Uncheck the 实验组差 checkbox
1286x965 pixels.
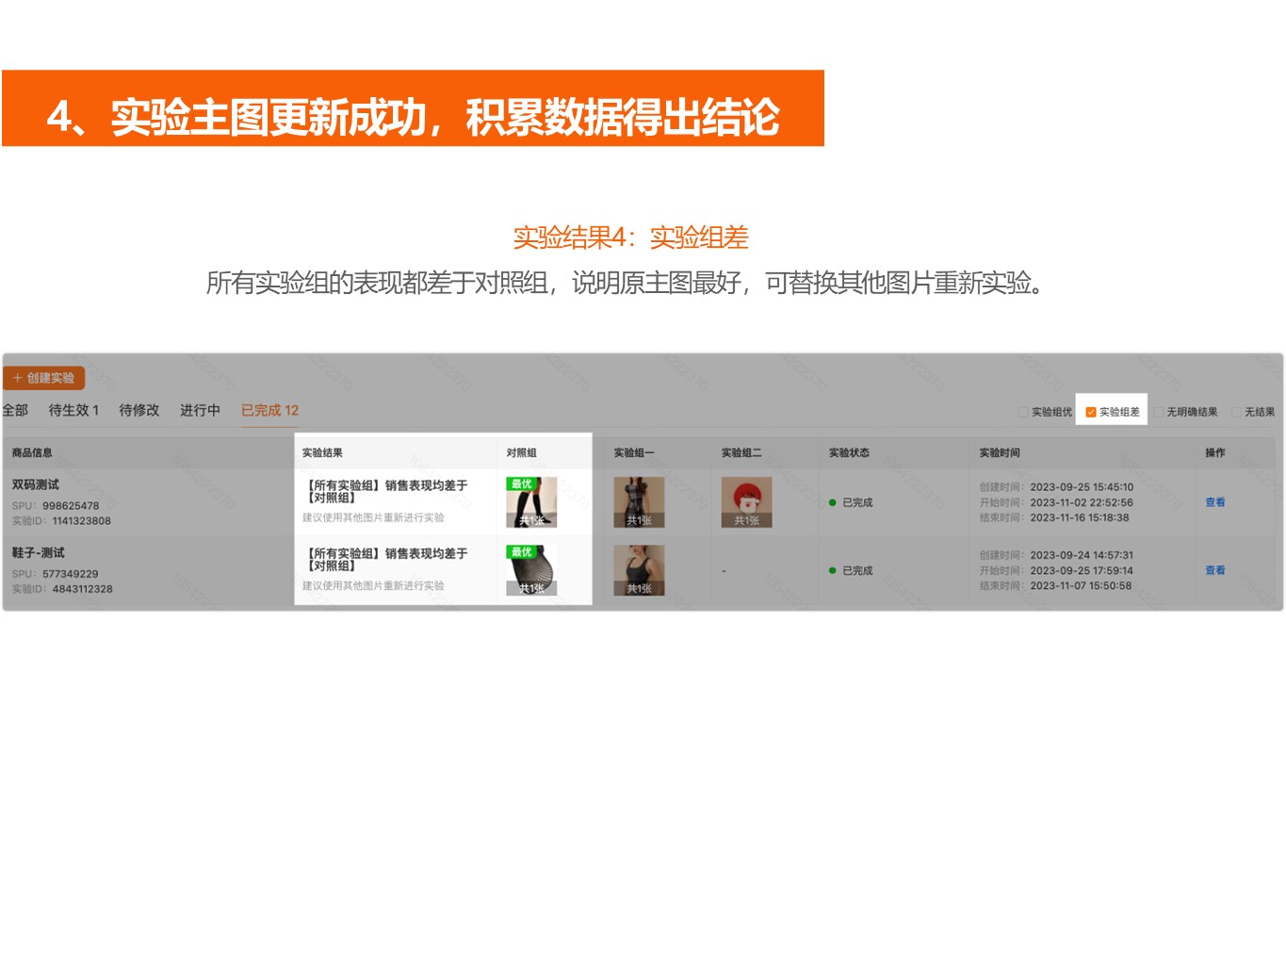coord(1091,412)
